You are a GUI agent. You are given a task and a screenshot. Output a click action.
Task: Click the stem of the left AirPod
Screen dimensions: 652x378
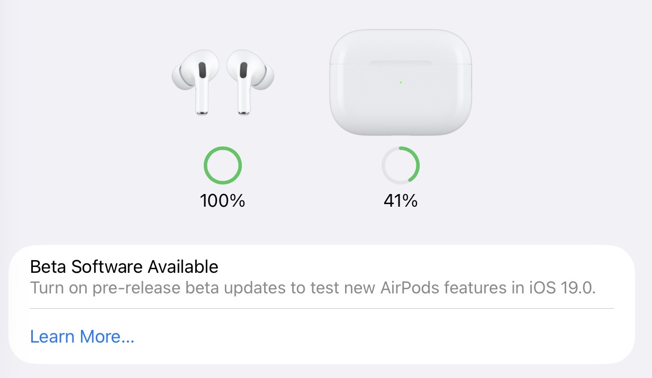click(202, 100)
